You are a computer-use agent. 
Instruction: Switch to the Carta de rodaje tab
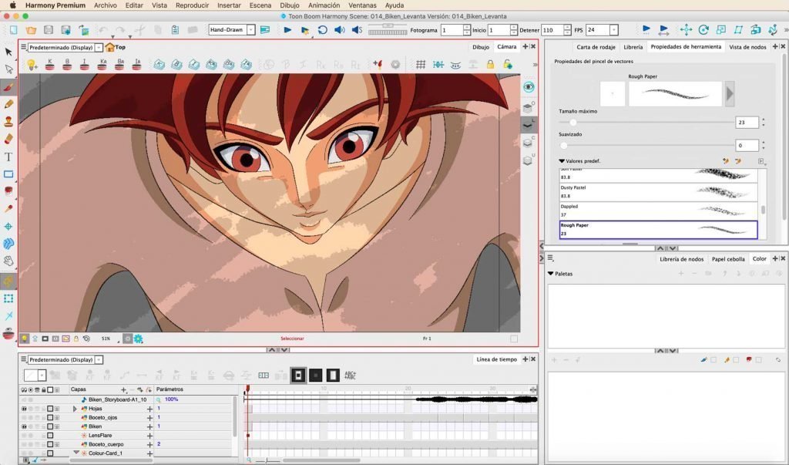[596, 47]
